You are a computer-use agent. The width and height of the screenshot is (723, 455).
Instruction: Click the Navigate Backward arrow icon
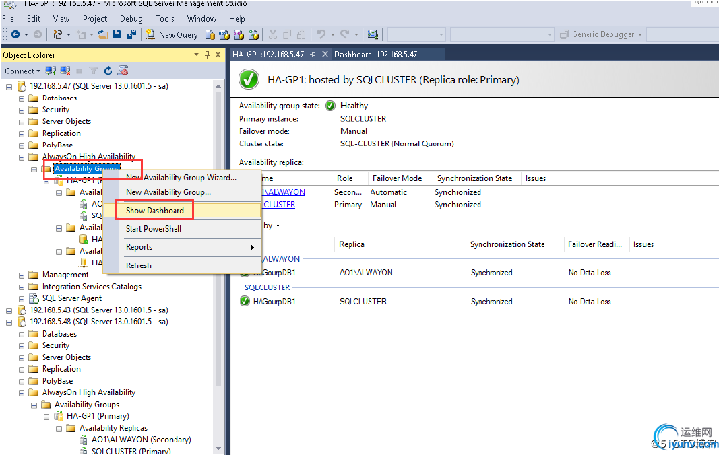(x=15, y=34)
